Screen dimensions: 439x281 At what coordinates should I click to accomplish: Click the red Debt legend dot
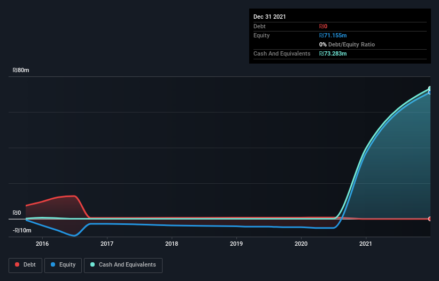(17, 264)
